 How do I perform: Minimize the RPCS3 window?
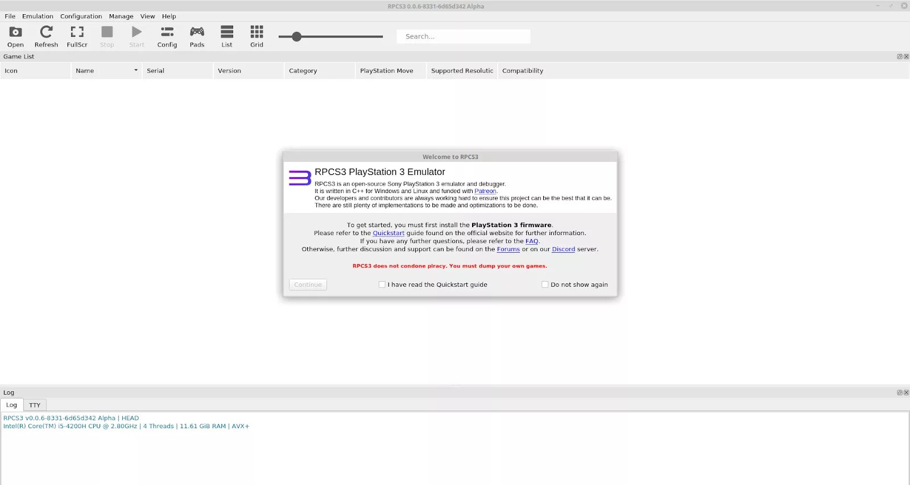coord(878,6)
